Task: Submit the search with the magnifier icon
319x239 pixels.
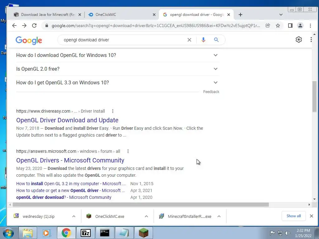Action: pyautogui.click(x=216, y=40)
